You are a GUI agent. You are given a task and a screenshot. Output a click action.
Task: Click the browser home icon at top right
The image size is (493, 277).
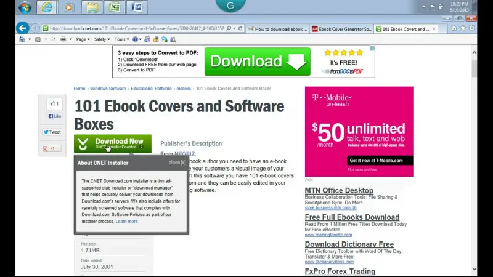(x=454, y=28)
